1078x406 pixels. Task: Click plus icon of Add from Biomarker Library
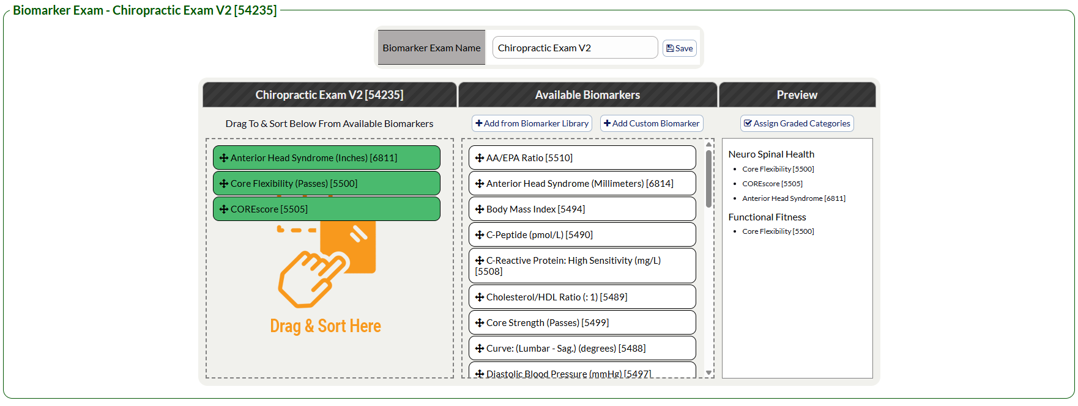click(479, 123)
